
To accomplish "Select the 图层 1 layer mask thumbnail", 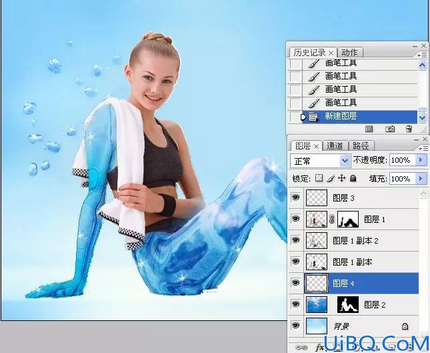I will pyautogui.click(x=348, y=219).
